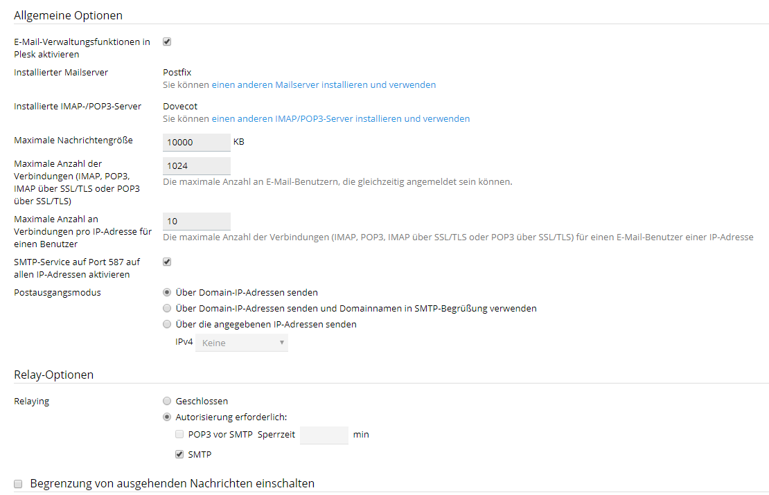Click the 'Postausgangsmodus' label
Screen dimensions: 769x495
point(58,293)
